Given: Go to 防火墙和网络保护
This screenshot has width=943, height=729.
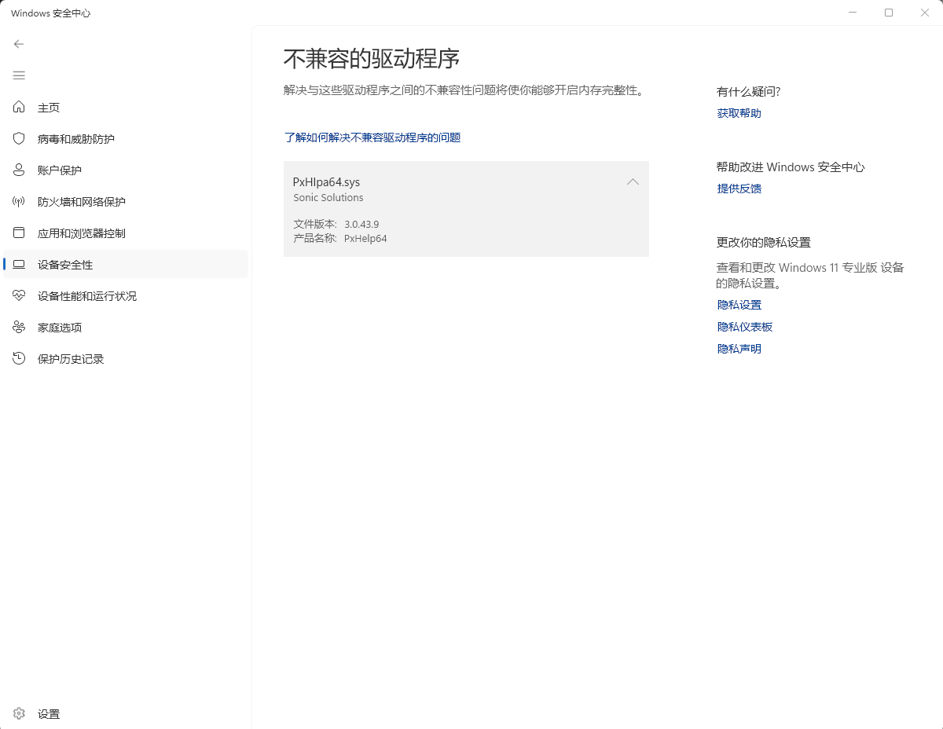Looking at the screenshot, I should pyautogui.click(x=126, y=202).
